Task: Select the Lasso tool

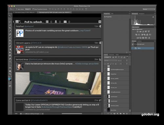Action: [x=10, y=22]
